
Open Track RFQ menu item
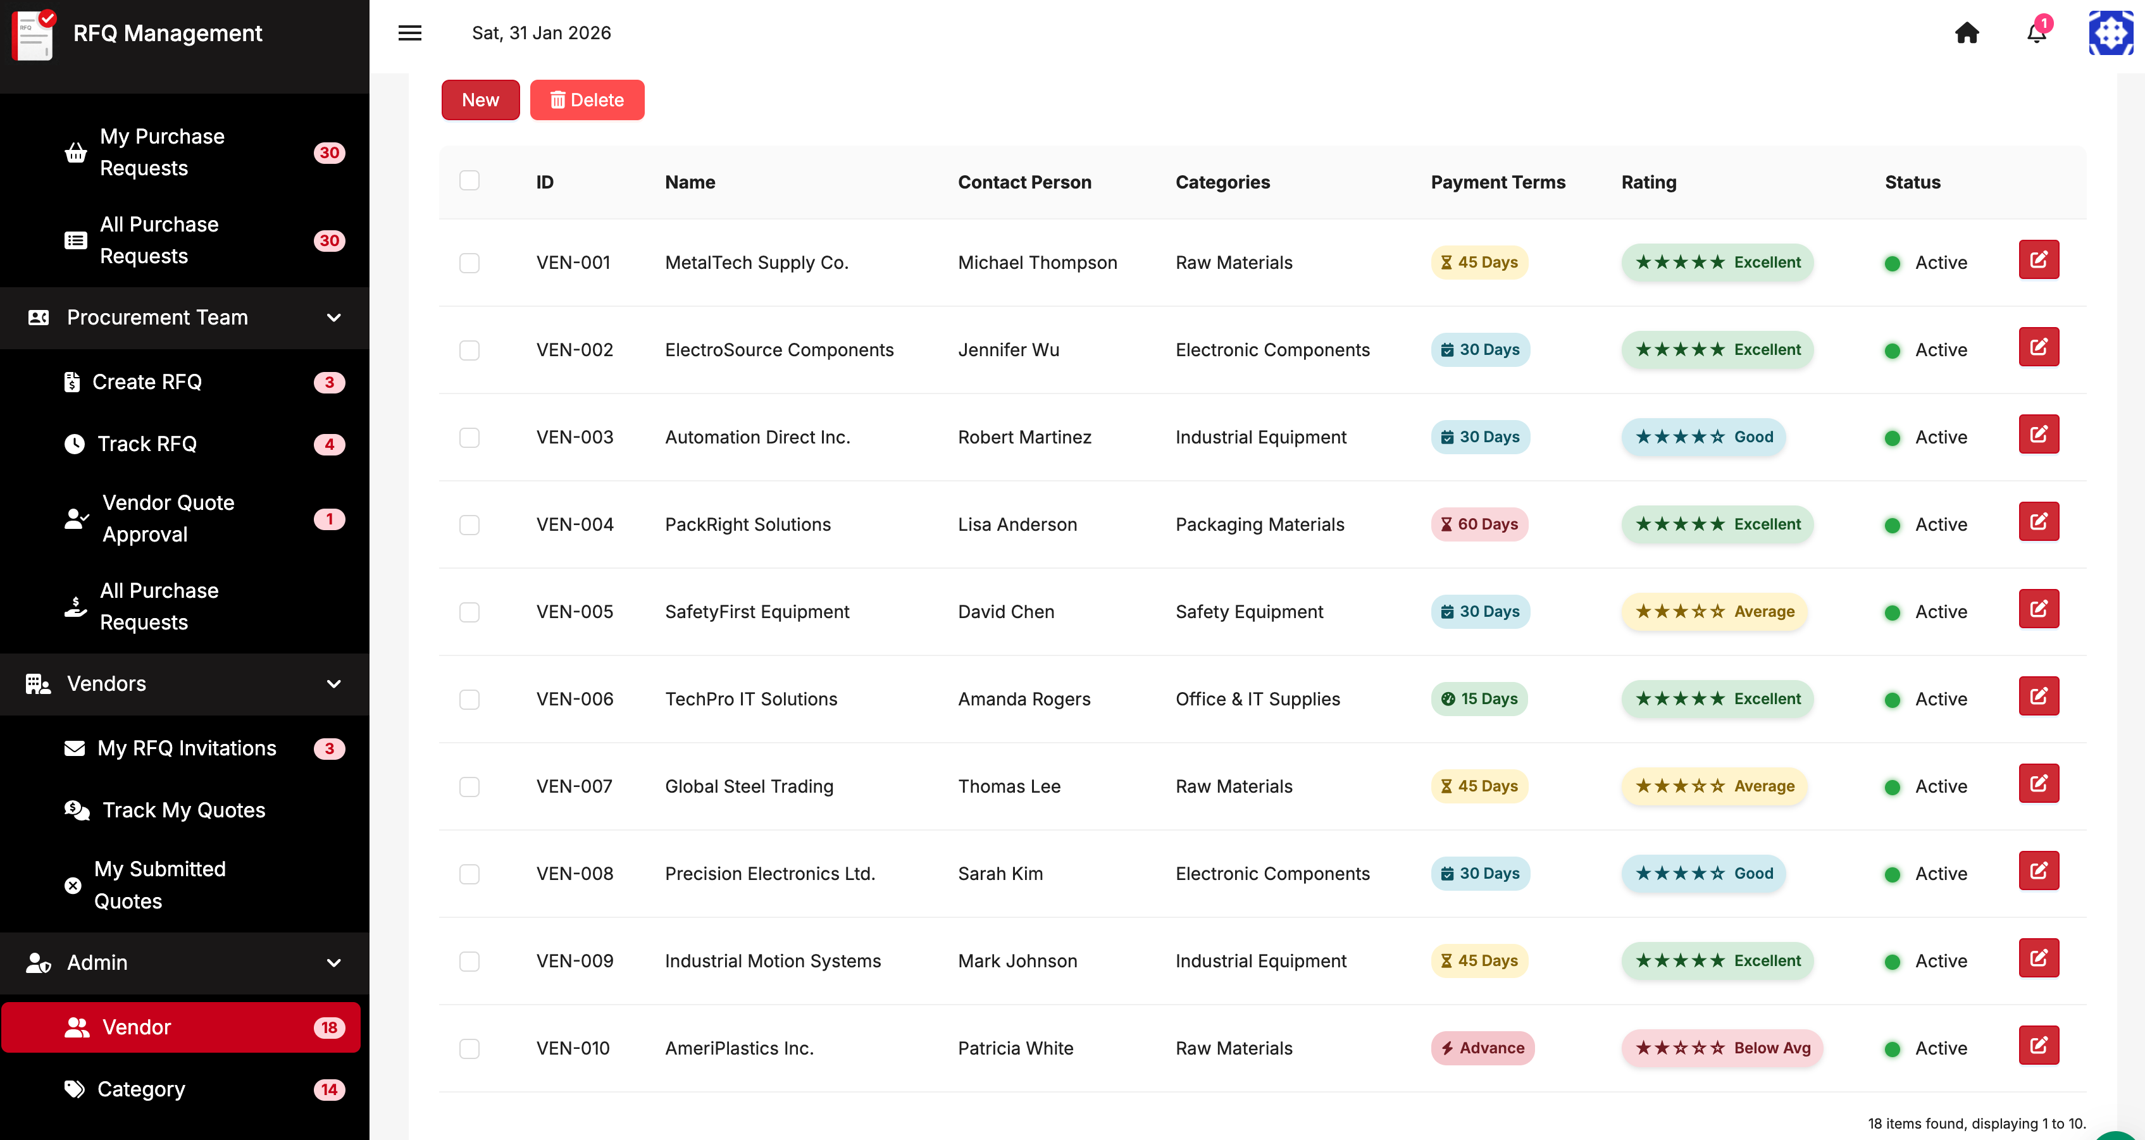click(147, 444)
